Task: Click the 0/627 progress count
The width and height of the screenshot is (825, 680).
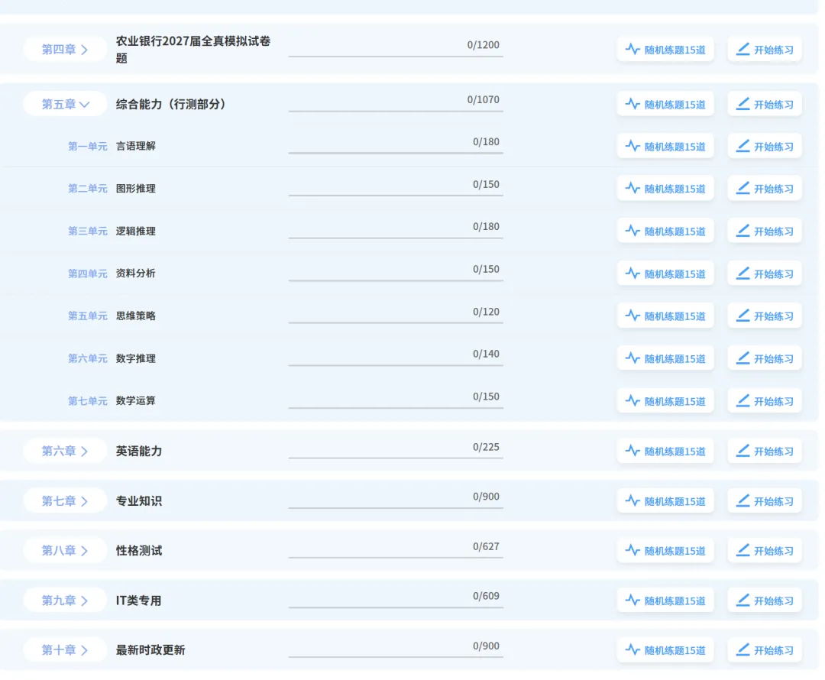Action: click(x=486, y=546)
